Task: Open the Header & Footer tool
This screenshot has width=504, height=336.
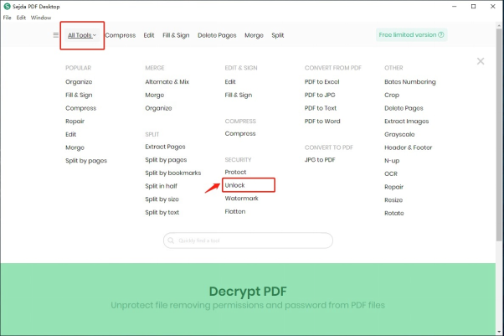Action: [x=409, y=147]
